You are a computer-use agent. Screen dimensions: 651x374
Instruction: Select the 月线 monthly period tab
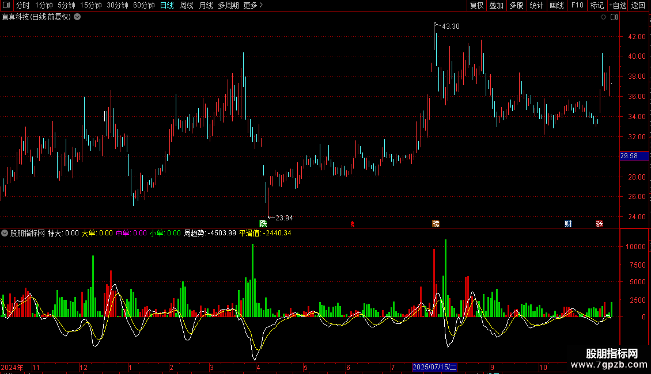point(206,5)
